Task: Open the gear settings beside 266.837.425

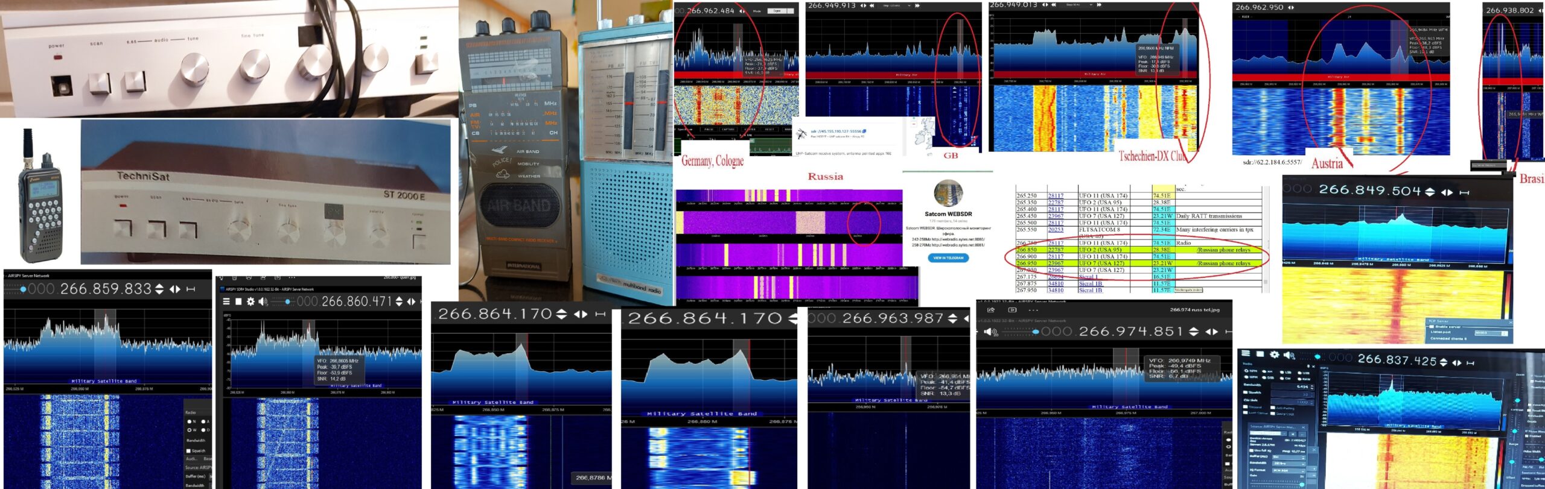Action: [1274, 355]
